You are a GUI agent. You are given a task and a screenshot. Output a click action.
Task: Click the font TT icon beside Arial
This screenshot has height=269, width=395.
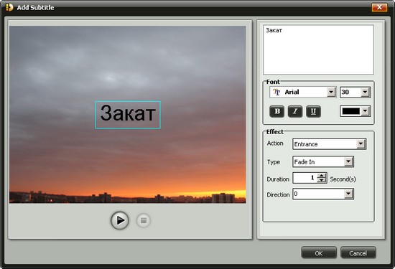click(276, 92)
